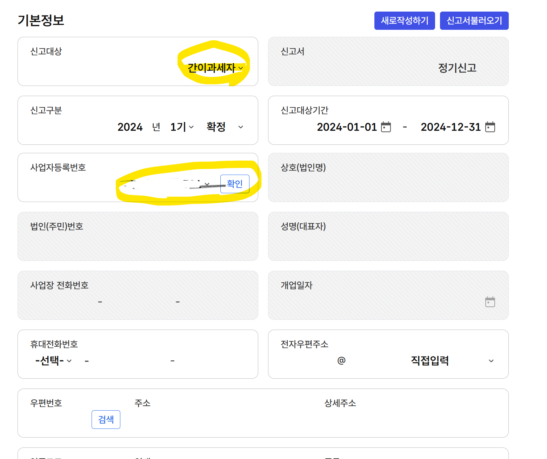Open the 확정 type dropdown

pyautogui.click(x=225, y=127)
